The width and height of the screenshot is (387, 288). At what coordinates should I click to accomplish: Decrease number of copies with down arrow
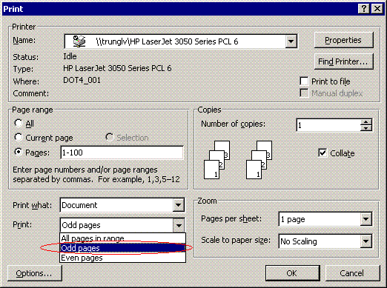pyautogui.click(x=365, y=128)
